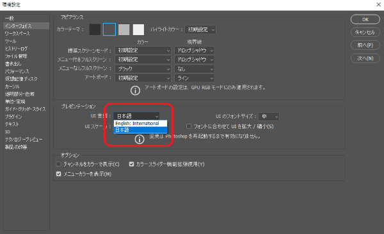This screenshot has width=384, height=234.
Task: Click the OK button
Action: pos(365,20)
